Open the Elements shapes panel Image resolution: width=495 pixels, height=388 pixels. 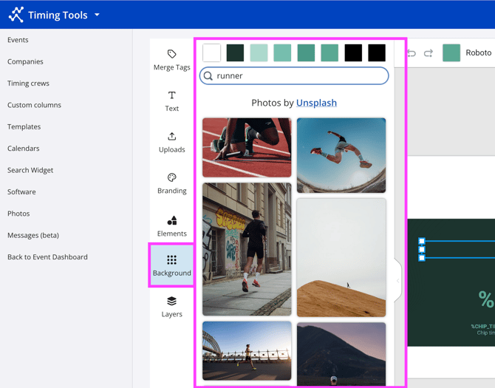[171, 226]
